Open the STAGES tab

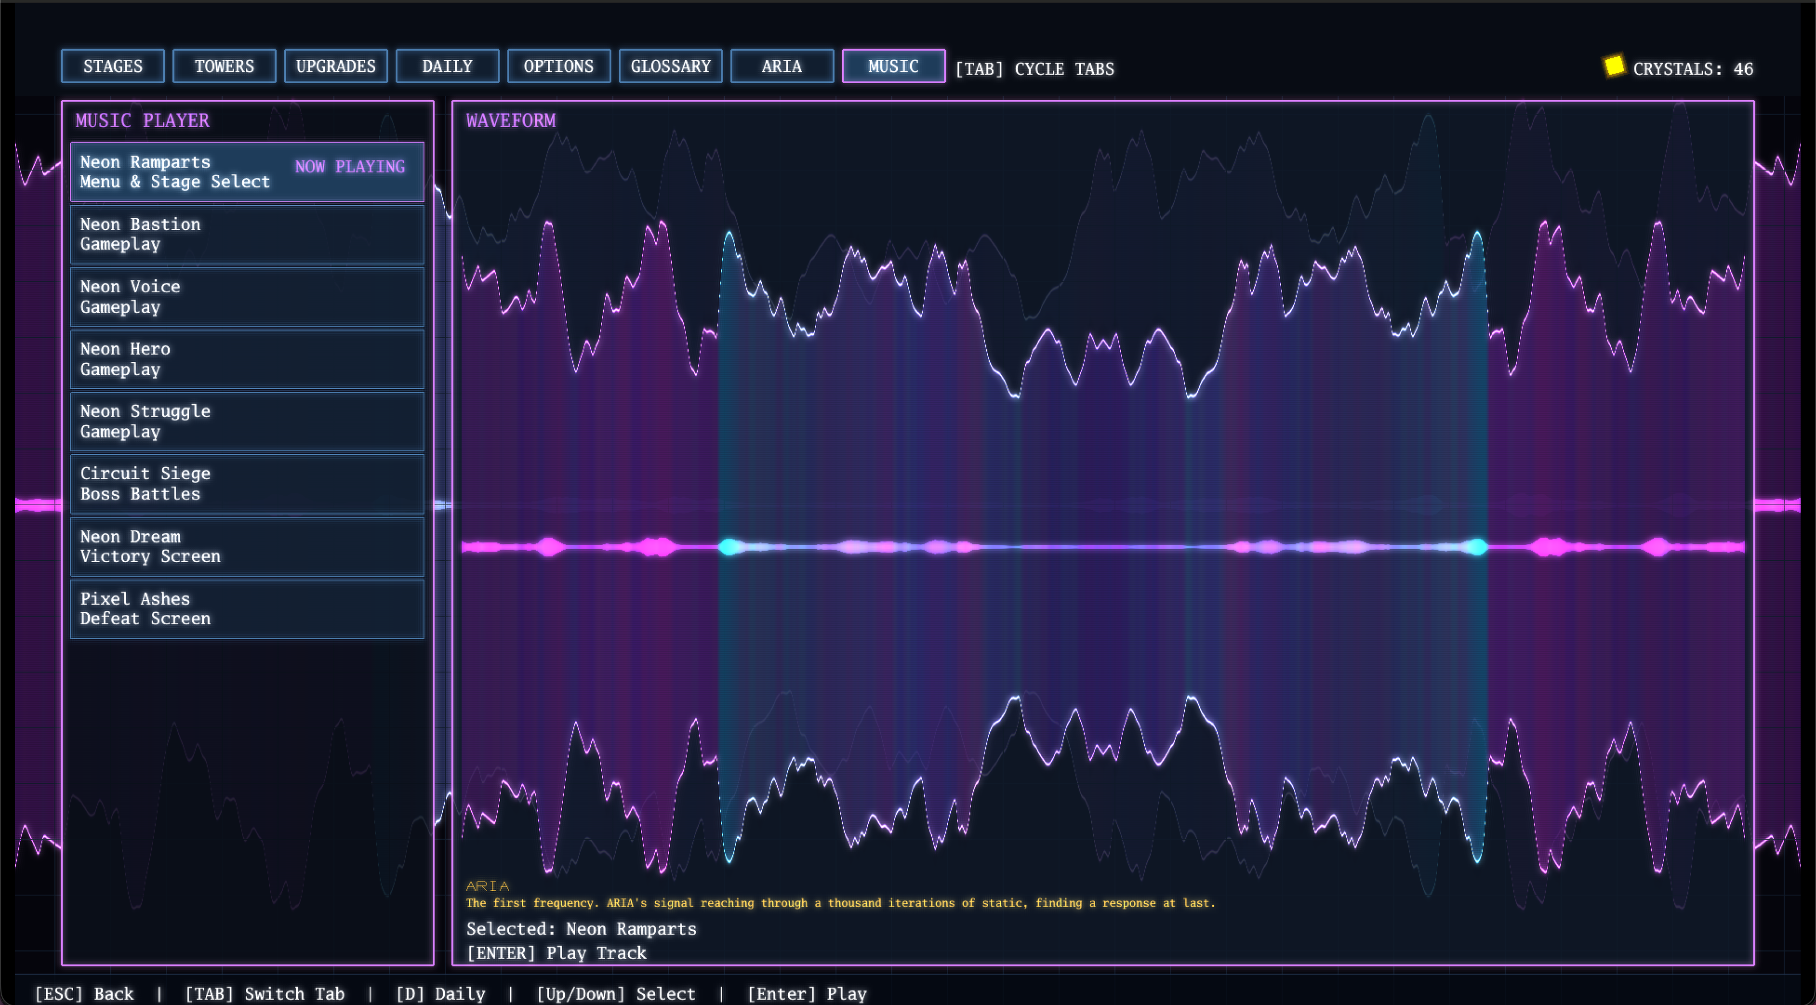coord(113,66)
